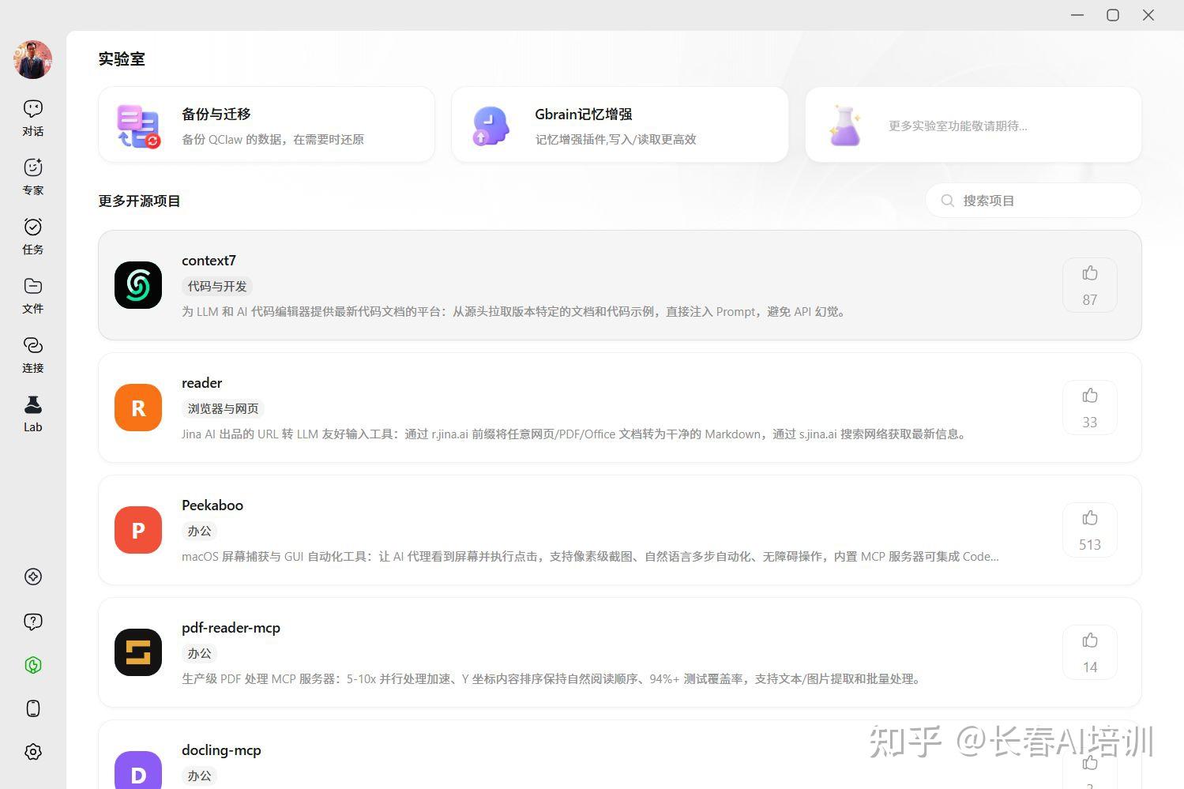Click the green shield icon in sidebar
This screenshot has height=789, width=1184.
pyautogui.click(x=33, y=665)
